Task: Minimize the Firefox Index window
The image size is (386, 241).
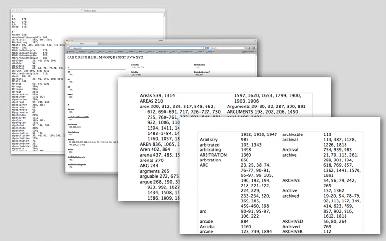Action: (69, 40)
